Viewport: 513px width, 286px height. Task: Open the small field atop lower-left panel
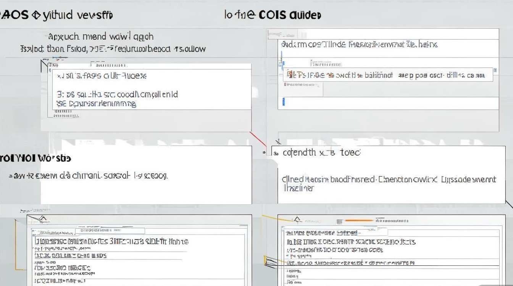click(x=110, y=231)
